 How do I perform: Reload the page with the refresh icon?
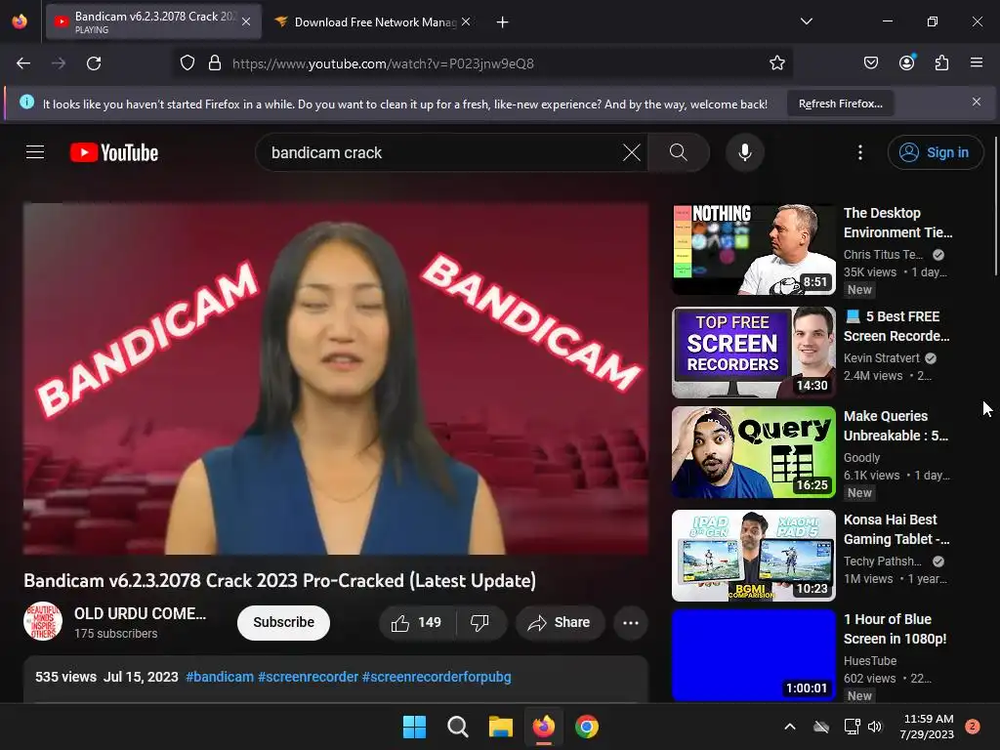(x=94, y=63)
